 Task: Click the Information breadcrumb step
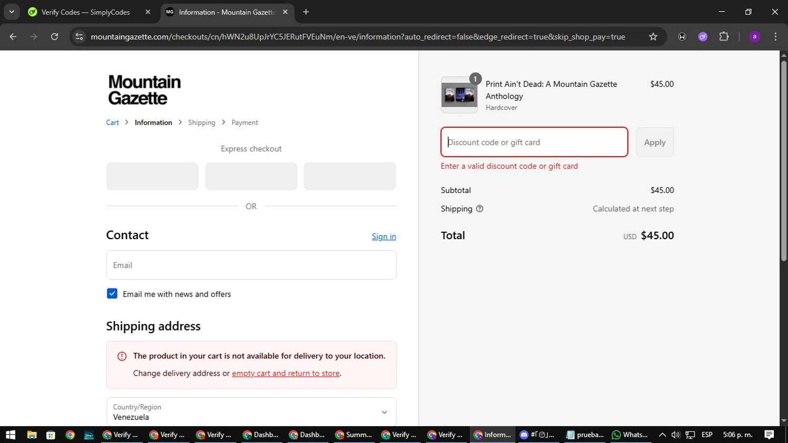153,122
